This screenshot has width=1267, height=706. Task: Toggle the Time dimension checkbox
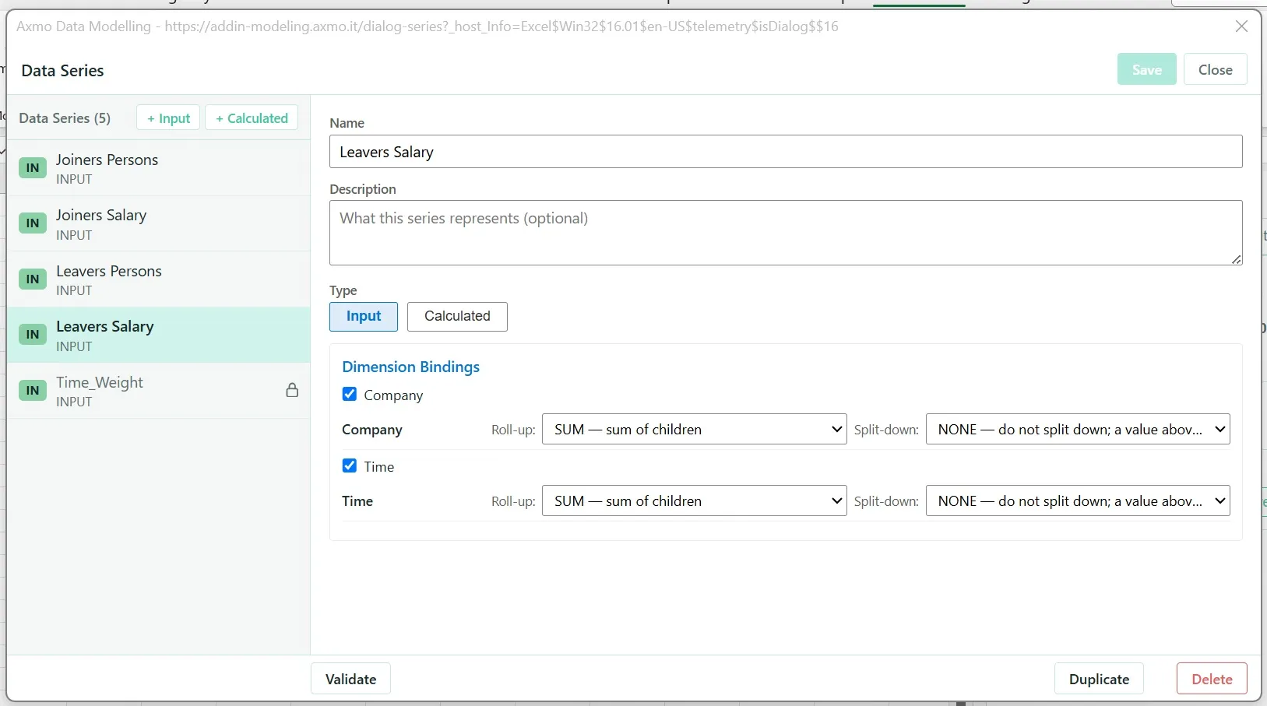[x=350, y=466]
